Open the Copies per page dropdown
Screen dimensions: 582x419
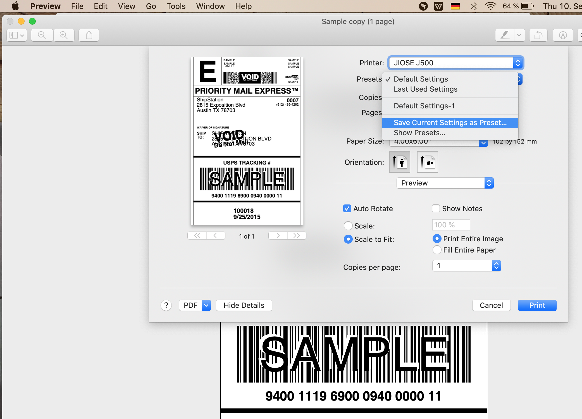pos(466,266)
